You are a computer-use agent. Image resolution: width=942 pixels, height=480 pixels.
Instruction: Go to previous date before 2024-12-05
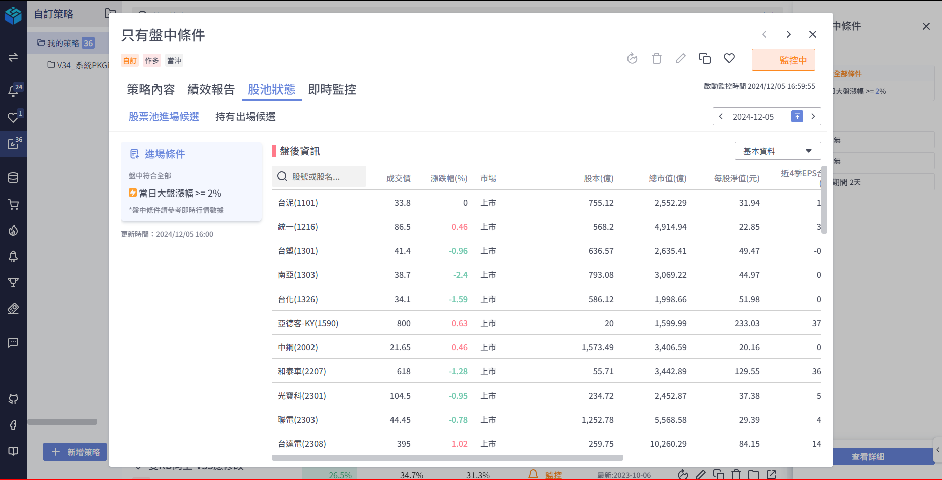[x=721, y=117]
